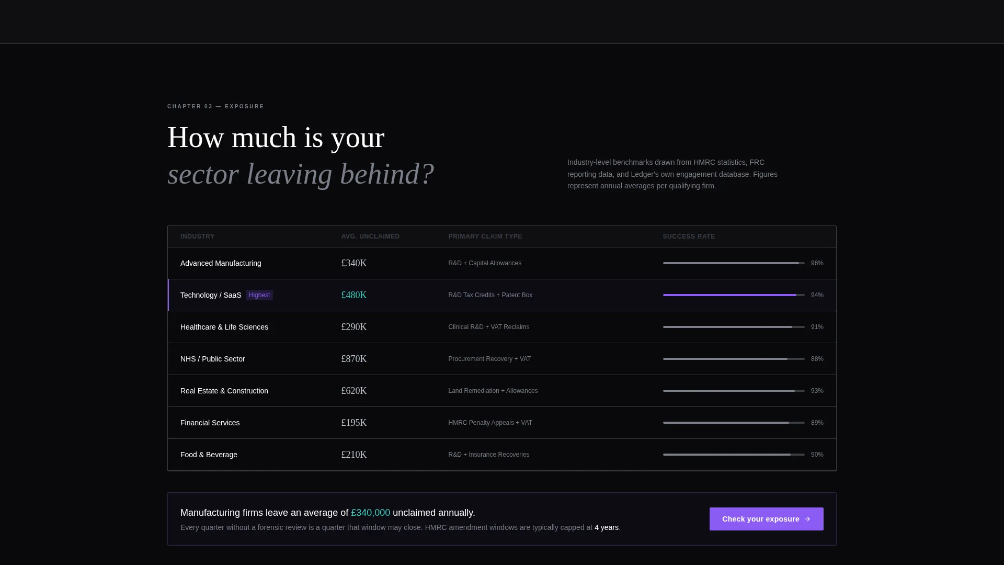Click the 96% success rate bar
Viewport: 1004px width, 565px height.
coord(734,263)
